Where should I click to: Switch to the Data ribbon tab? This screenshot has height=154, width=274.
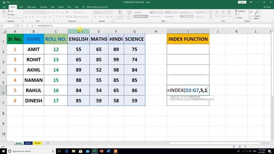[x=53, y=7]
